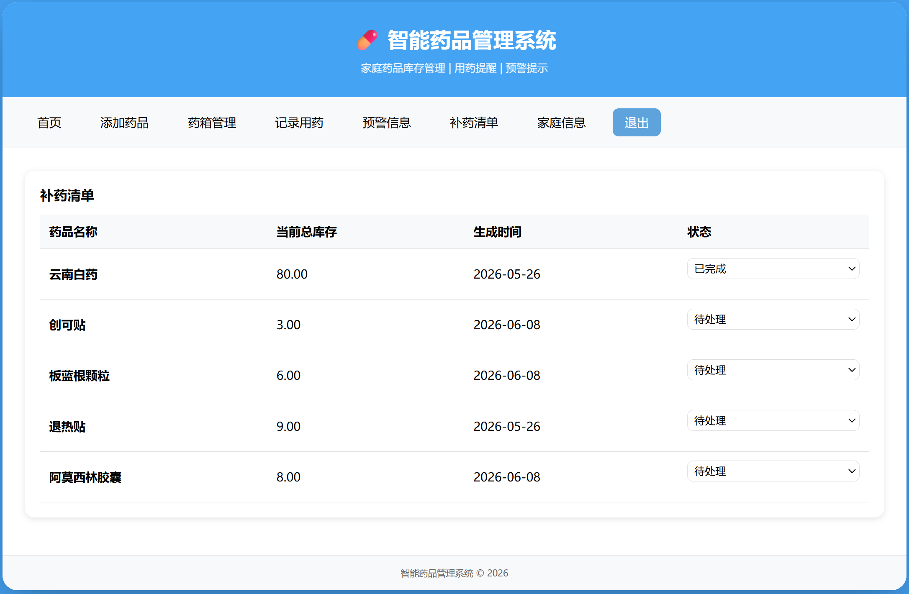
Task: Click the 生成时间 column header
Action: coord(498,232)
